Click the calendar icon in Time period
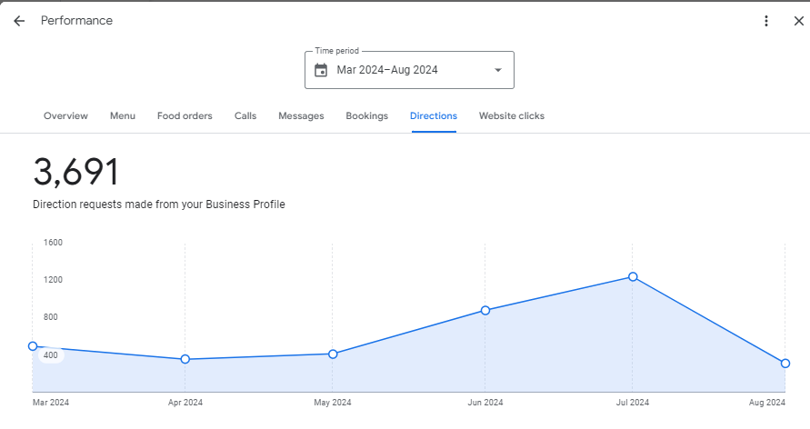810x429 pixels. 321,70
